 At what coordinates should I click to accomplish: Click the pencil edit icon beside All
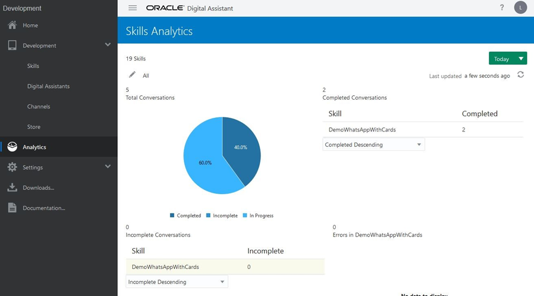tap(132, 75)
